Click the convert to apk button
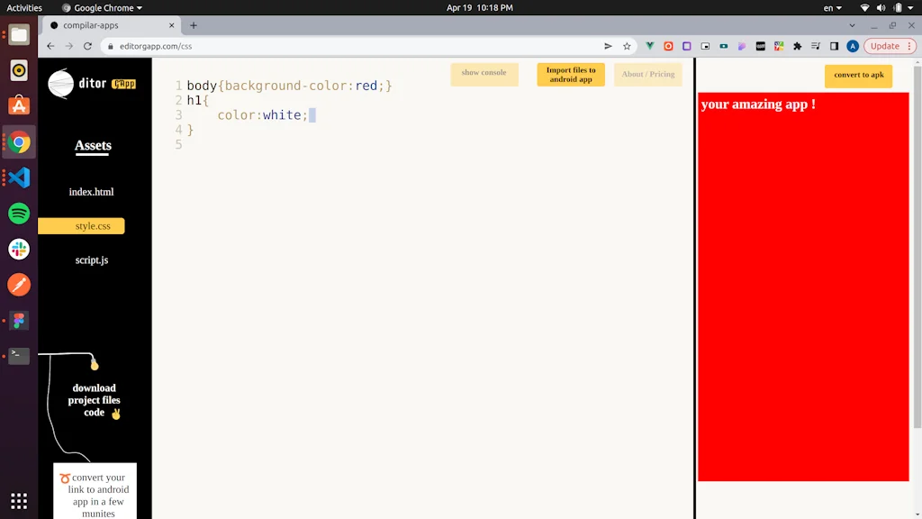Screen dimensions: 922x519 tap(857, 76)
